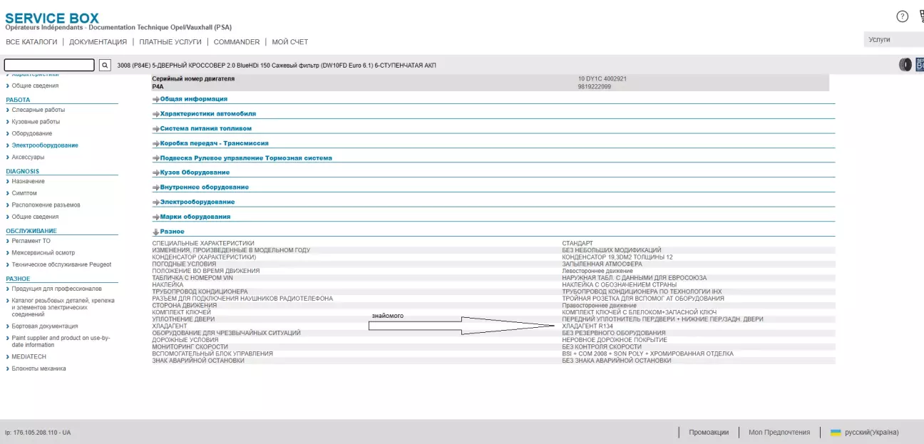Open Слесарные работы in sidebar
The width and height of the screenshot is (924, 444).
point(38,110)
